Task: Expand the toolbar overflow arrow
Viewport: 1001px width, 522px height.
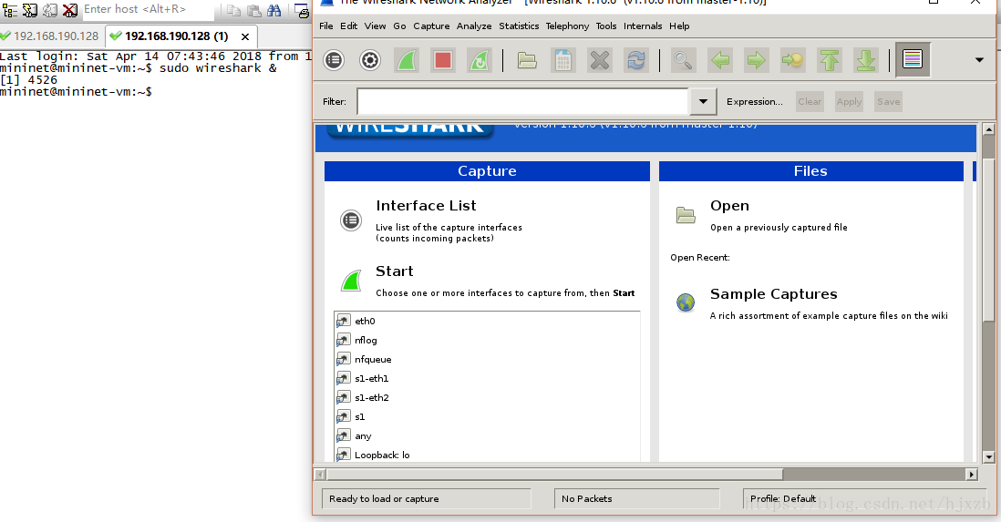Action: 979,60
